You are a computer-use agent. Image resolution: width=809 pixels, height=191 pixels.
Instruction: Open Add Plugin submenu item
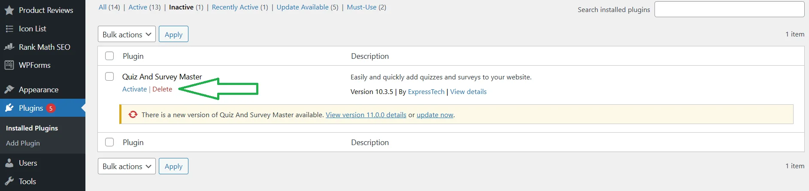(23, 143)
